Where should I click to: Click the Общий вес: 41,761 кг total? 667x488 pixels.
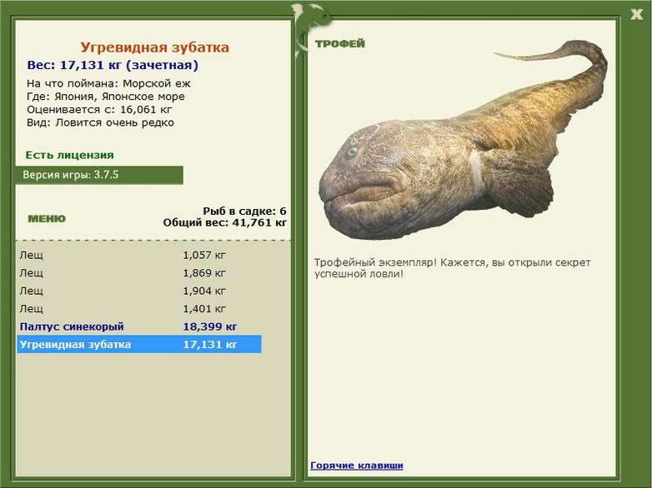coord(224,222)
